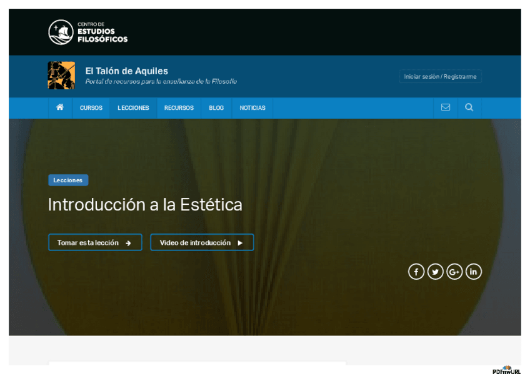Click the El Talón de Aquiles site image

61,76
